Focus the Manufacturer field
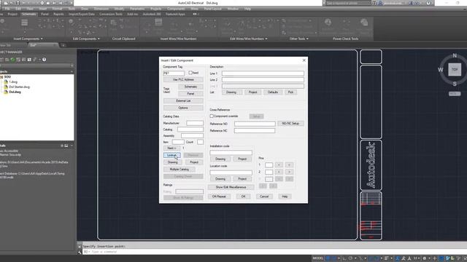467x262 pixels. point(195,123)
